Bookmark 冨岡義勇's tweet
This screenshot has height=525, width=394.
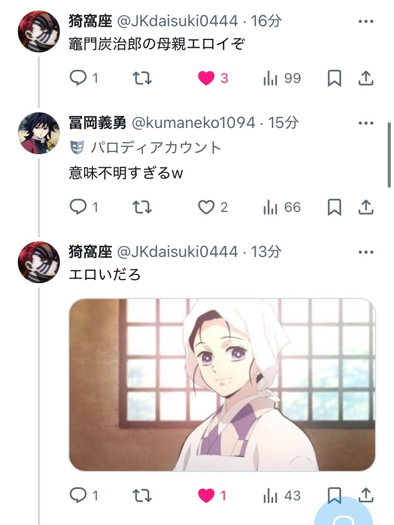[334, 207]
